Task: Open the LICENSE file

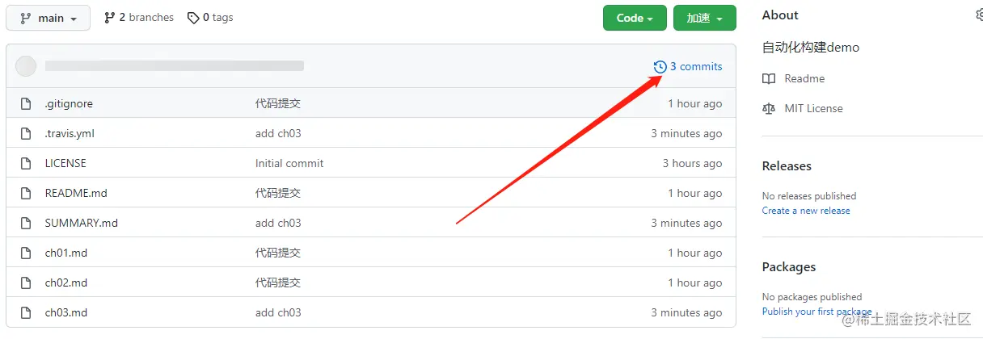Action: pyautogui.click(x=65, y=163)
